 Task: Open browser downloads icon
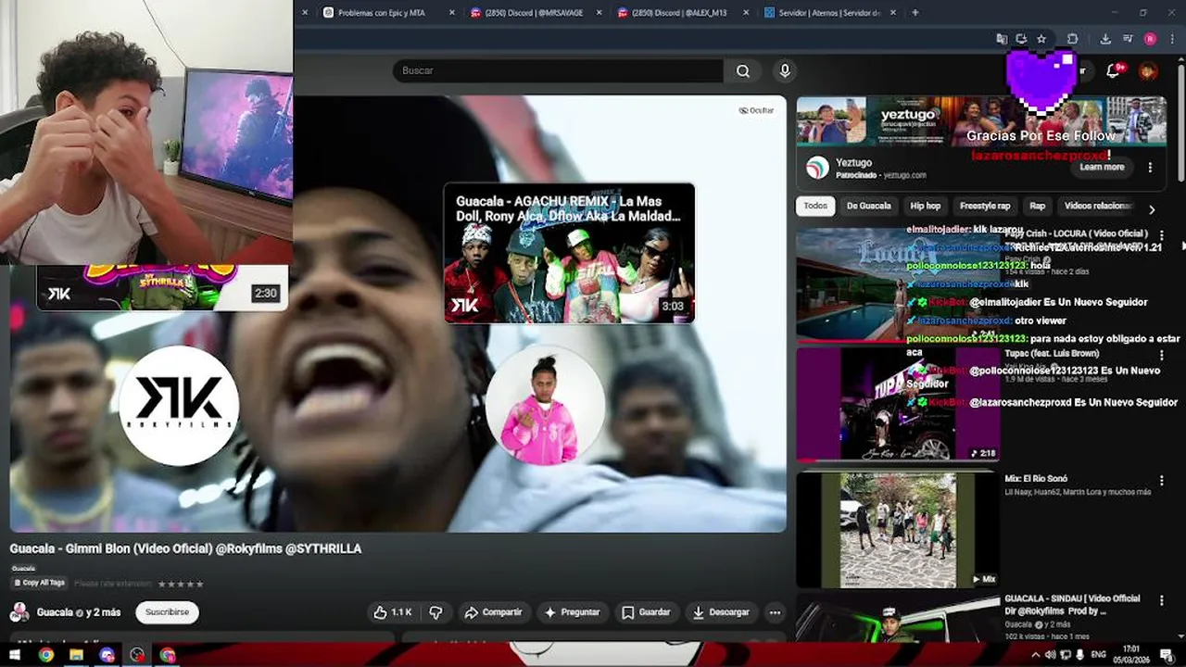(1105, 39)
